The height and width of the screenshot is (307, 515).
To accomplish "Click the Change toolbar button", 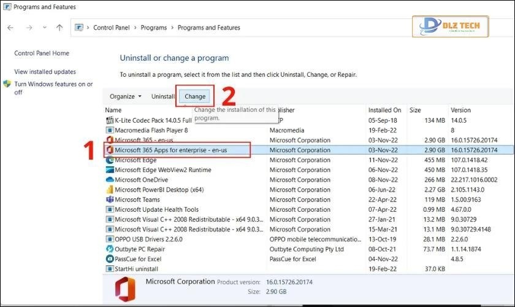I will coord(195,96).
